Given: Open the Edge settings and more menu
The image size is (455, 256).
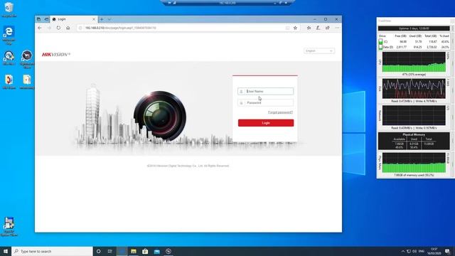Looking at the screenshot, I should [337, 28].
